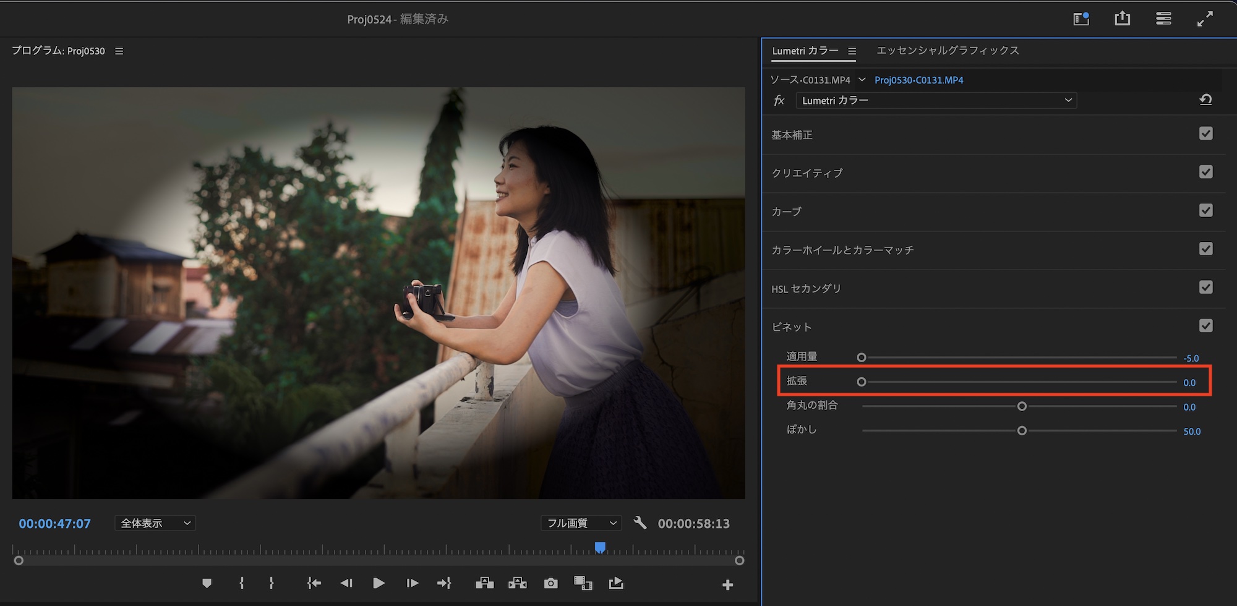Open Program monitor settings wrench
Viewport: 1237px width, 606px height.
click(640, 523)
